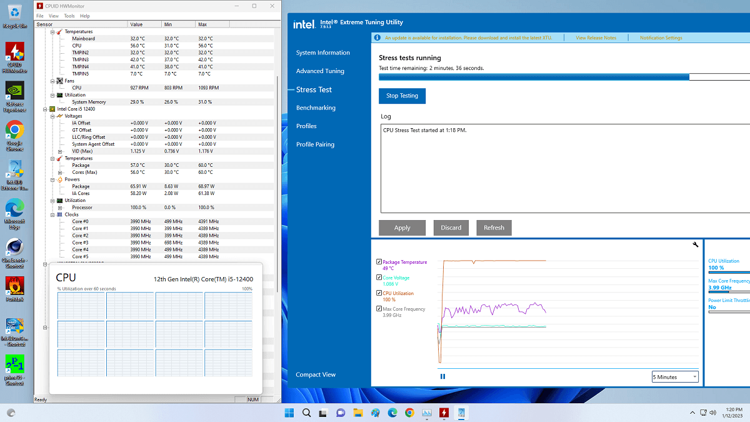Open Profile Pairing section in XTU
750x422 pixels.
315,144
